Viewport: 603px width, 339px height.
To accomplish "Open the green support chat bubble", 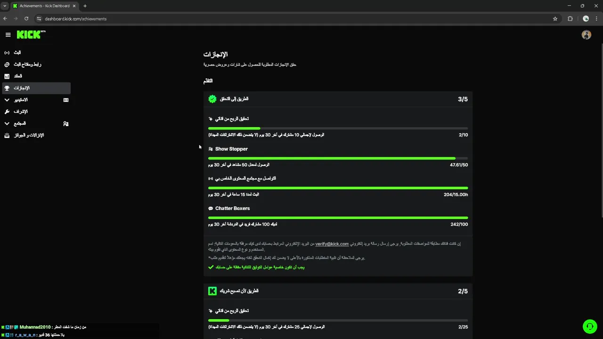I will click(x=589, y=326).
